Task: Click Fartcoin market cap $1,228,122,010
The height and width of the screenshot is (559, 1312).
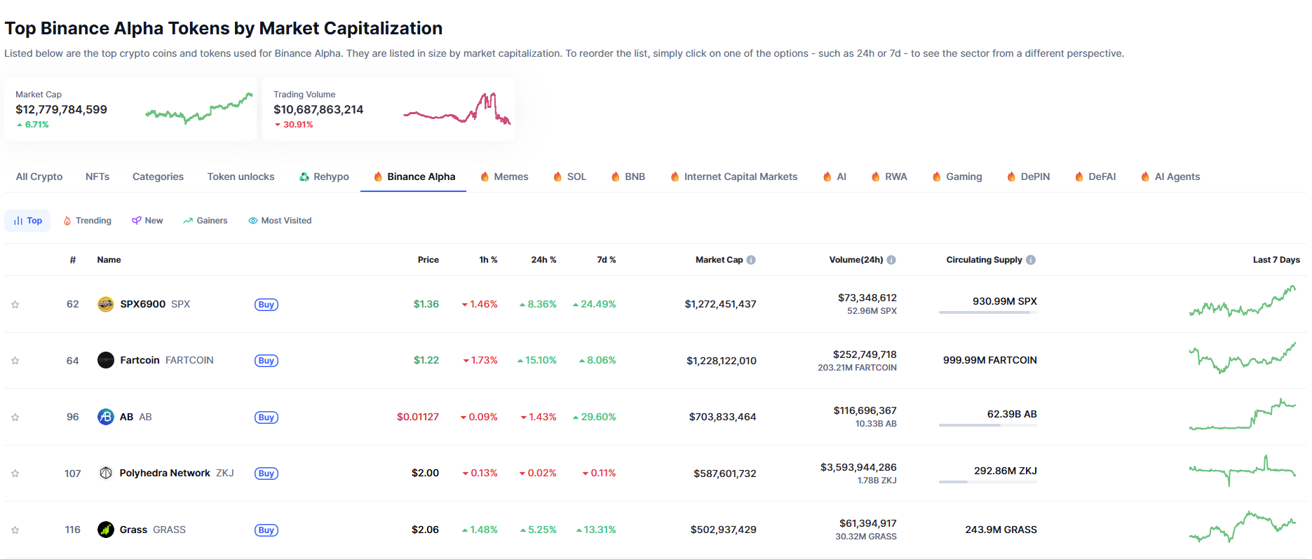Action: tap(722, 361)
